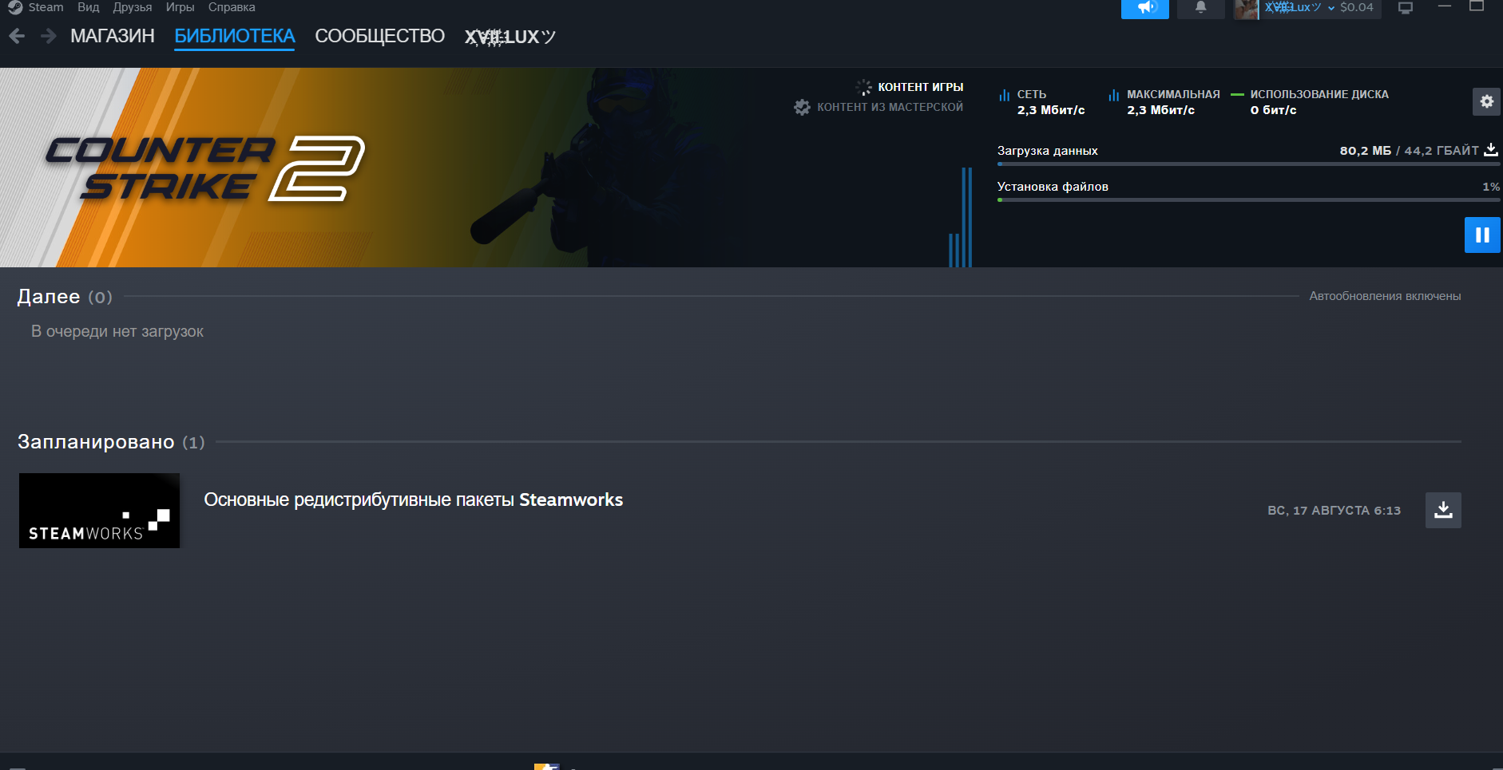Click the 1% install percentage

[1491, 187]
